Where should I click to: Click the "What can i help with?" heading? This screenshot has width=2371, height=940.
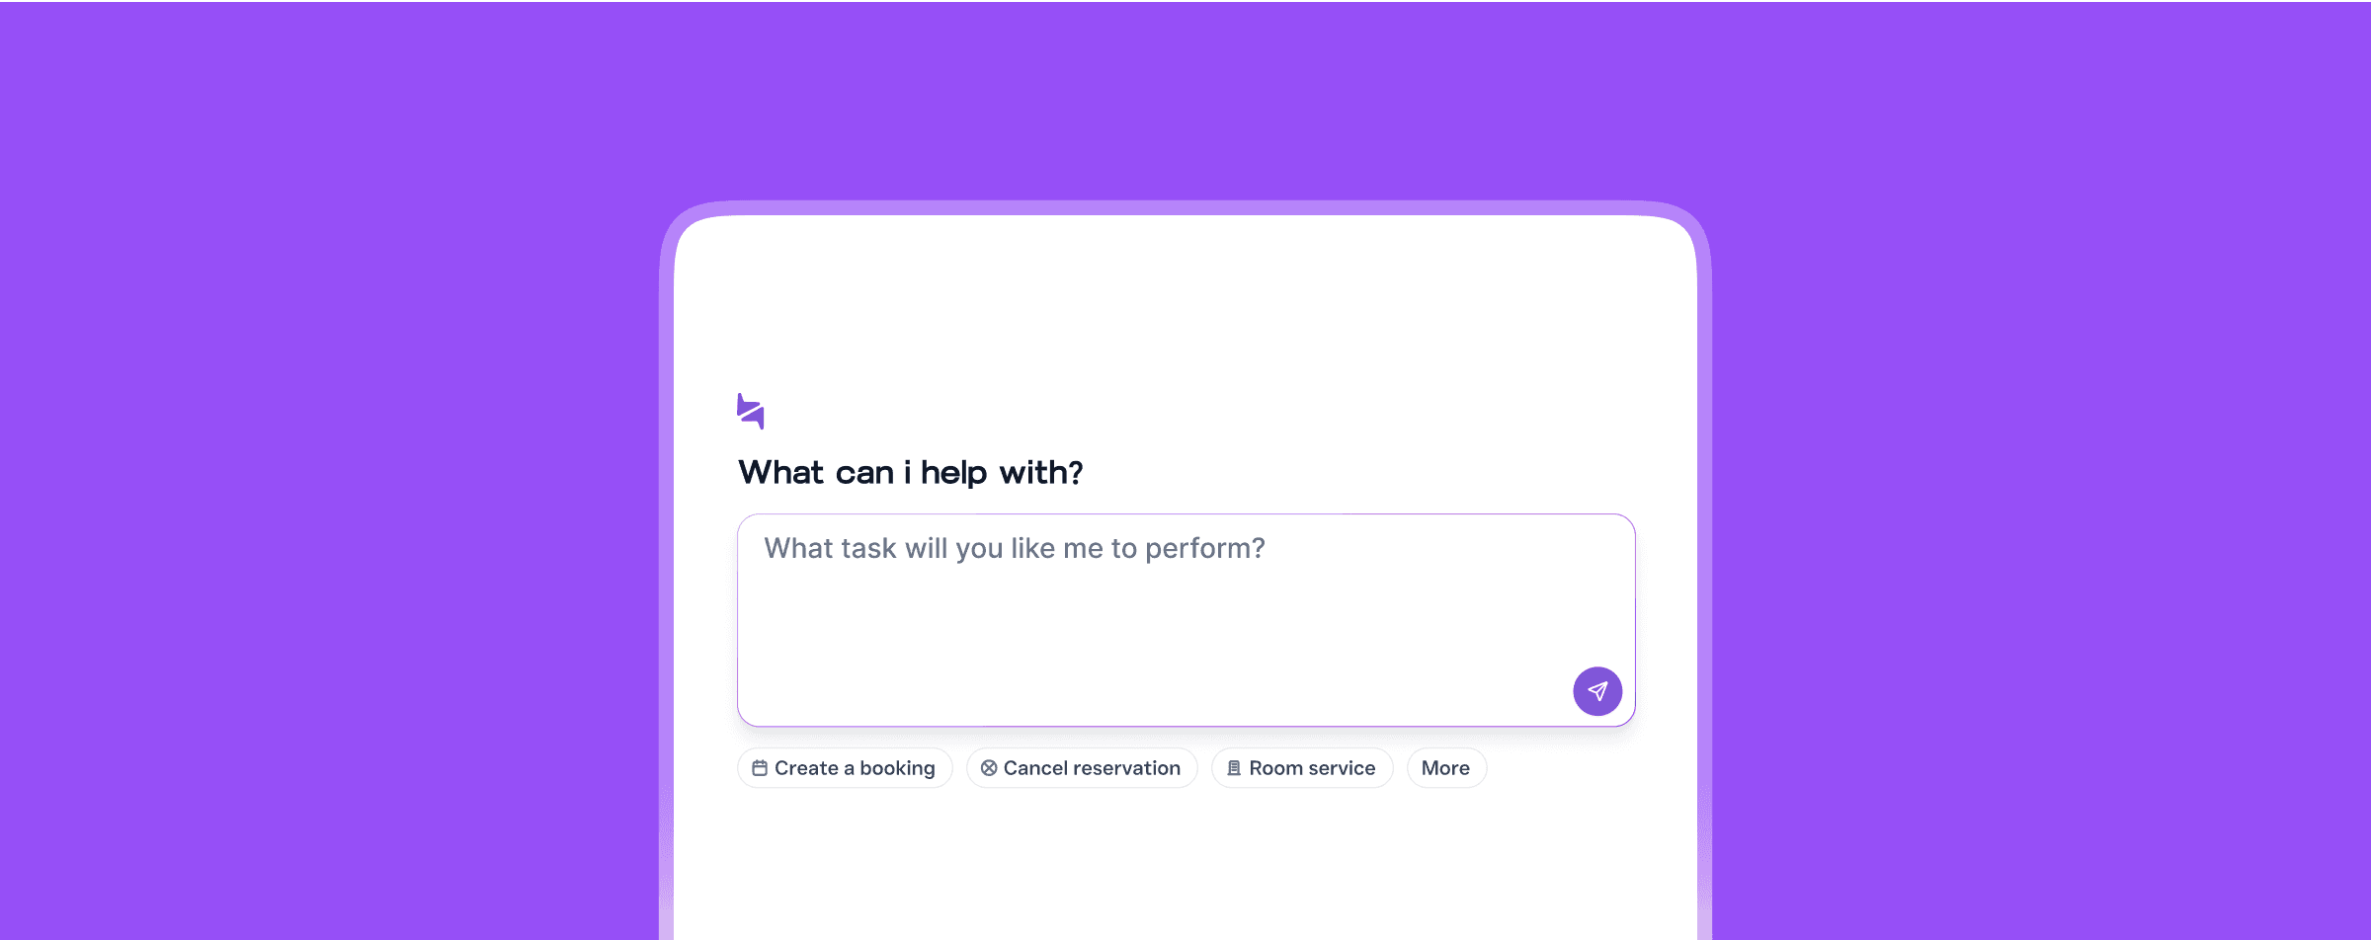910,473
